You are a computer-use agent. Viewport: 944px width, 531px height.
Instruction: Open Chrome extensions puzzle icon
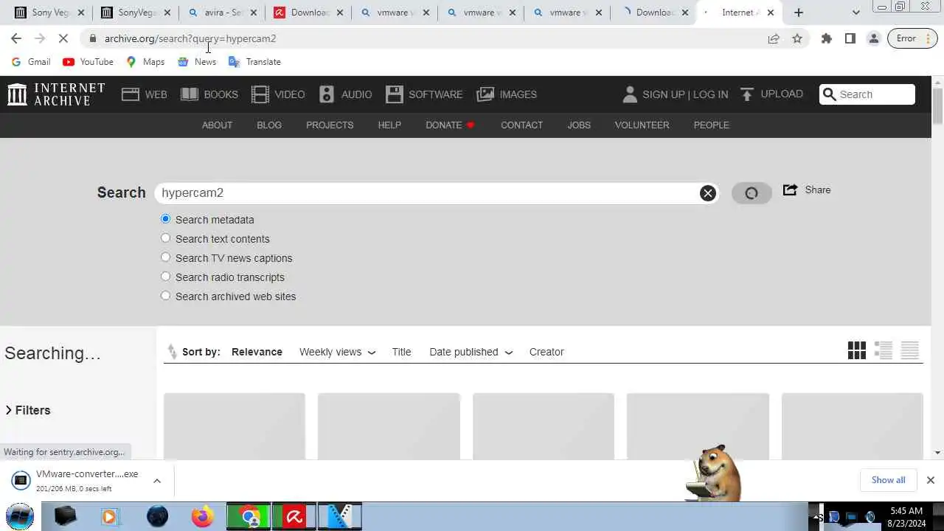827,38
